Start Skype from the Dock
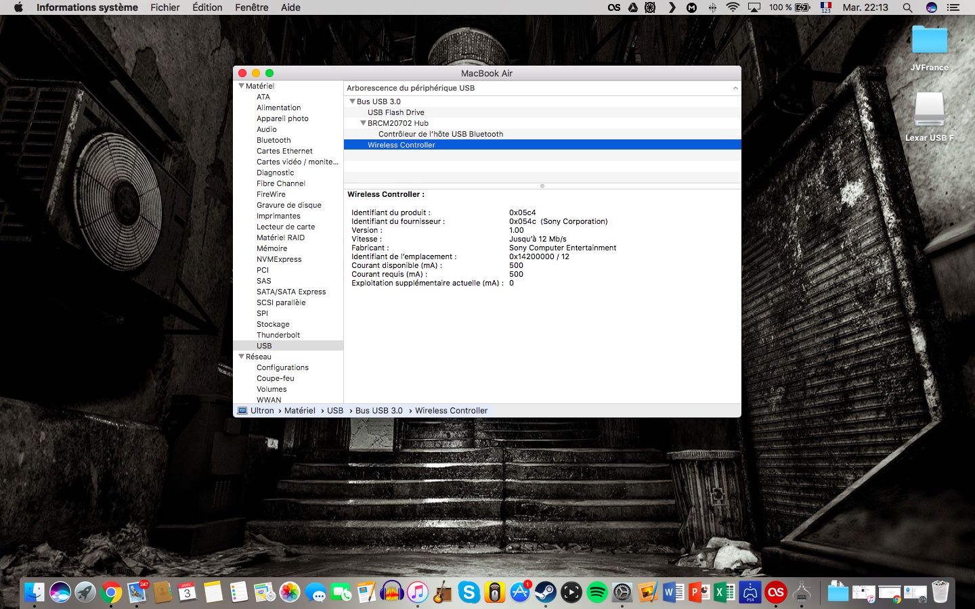The height and width of the screenshot is (609, 975). tap(469, 593)
